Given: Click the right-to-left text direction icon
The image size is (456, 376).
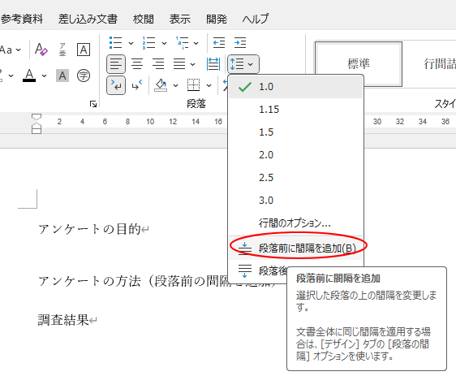Looking at the screenshot, I should [137, 85].
